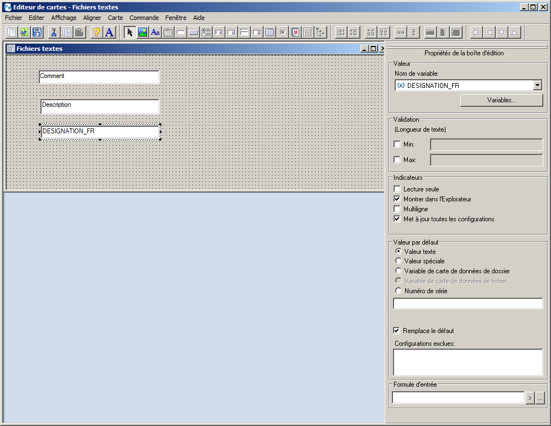Enable the Max text length checkbox
The height and width of the screenshot is (426, 551).
tap(397, 159)
